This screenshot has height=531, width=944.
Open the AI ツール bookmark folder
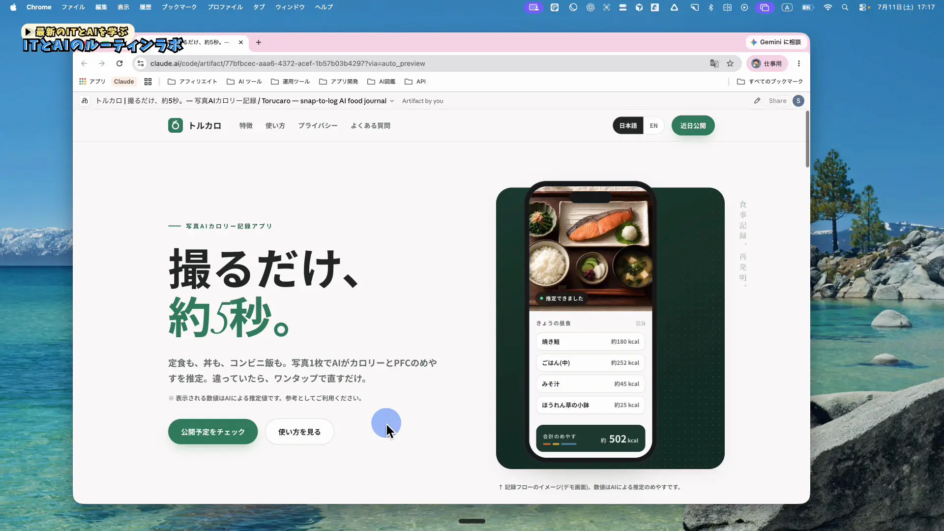tap(244, 82)
